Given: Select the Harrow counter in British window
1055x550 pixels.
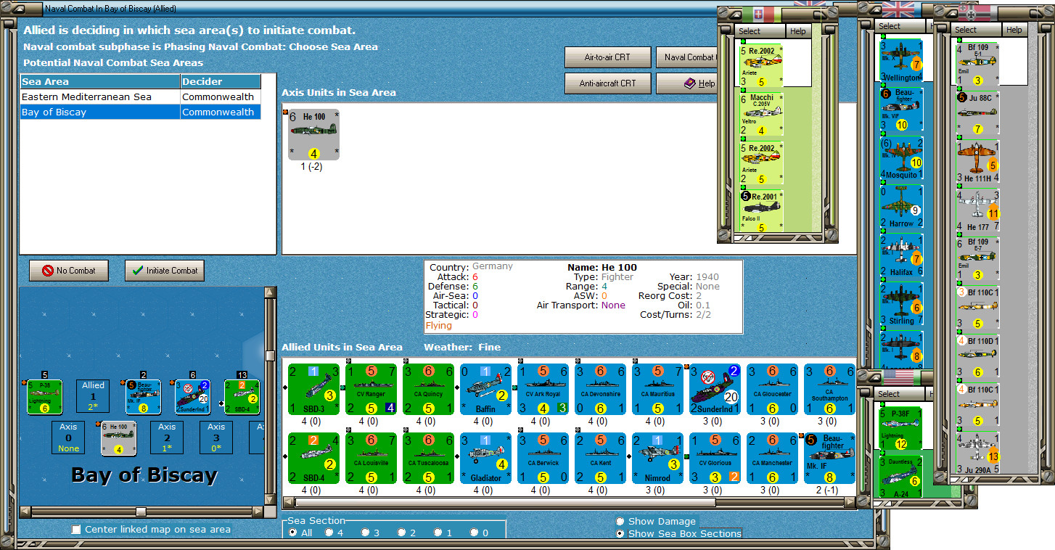Looking at the screenshot, I should point(901,207).
